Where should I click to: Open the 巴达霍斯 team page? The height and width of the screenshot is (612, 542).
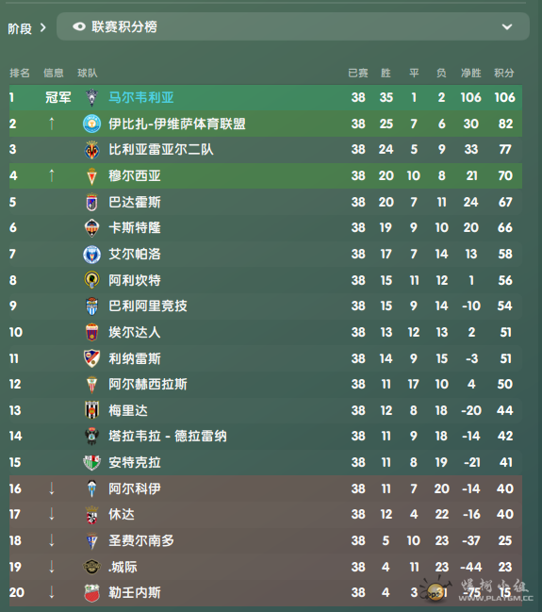(135, 202)
